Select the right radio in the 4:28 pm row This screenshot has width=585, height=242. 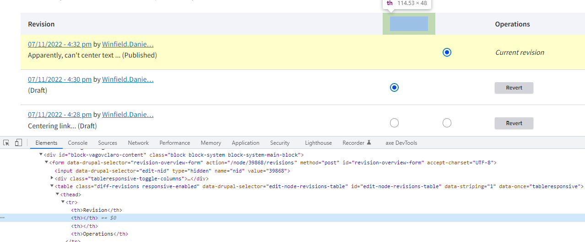447,123
